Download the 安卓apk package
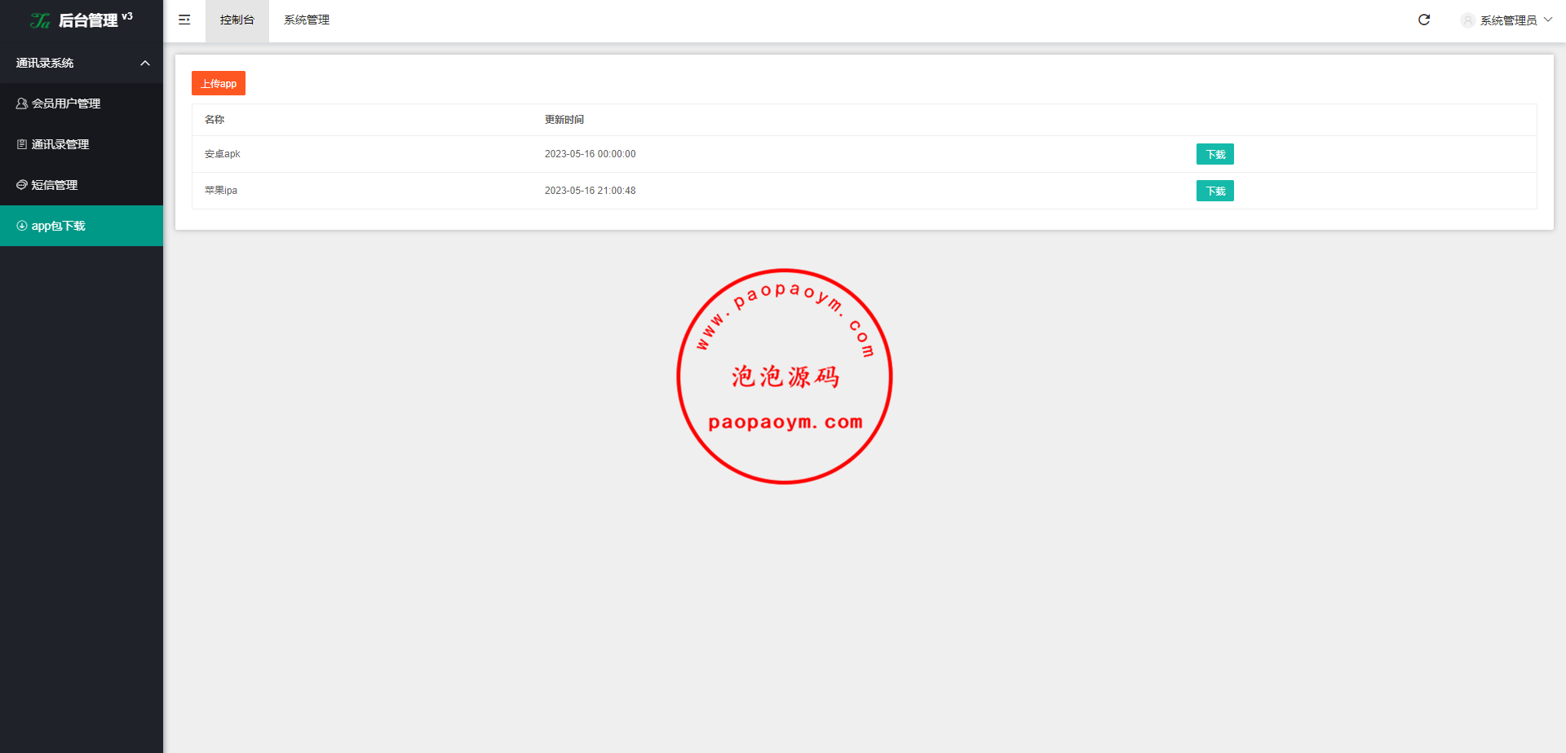The height and width of the screenshot is (753, 1566). pyautogui.click(x=1214, y=154)
